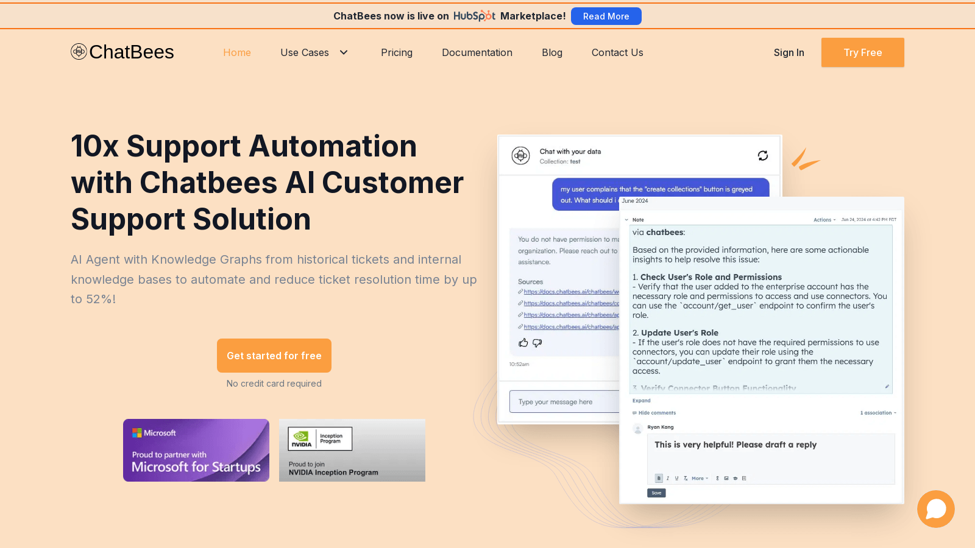Open the first docs.chatbees.ai source link

click(571, 292)
